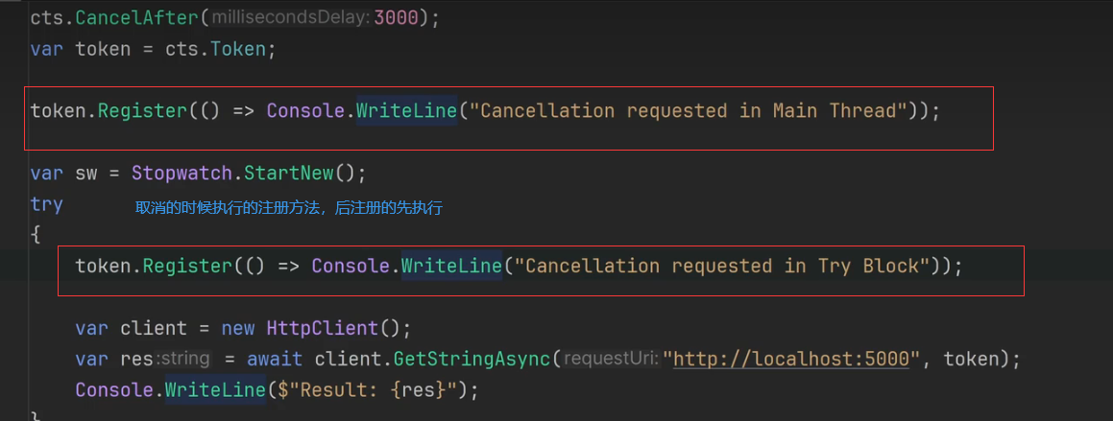Click the blue Chinese annotation text
1113x421 pixels.
click(x=290, y=208)
